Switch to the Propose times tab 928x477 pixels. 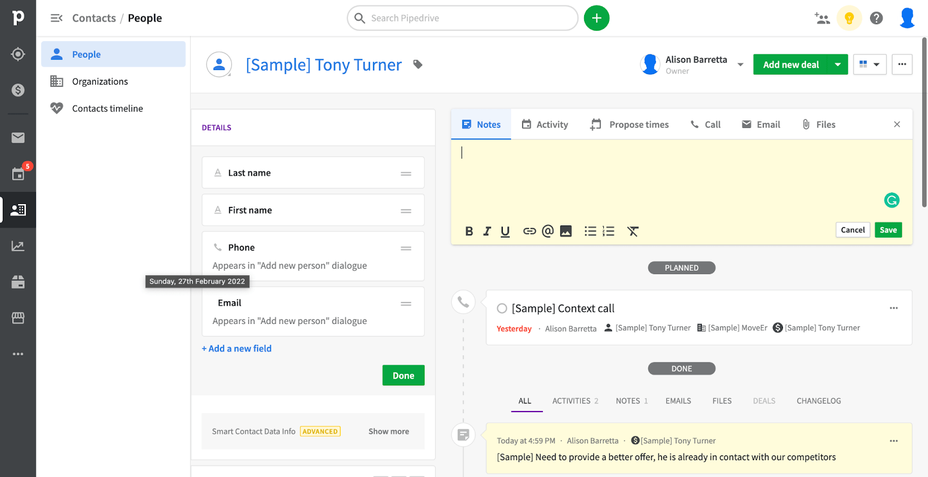pyautogui.click(x=629, y=124)
